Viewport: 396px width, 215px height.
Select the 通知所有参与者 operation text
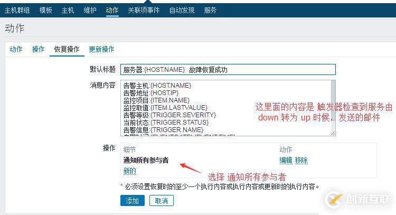click(146, 160)
